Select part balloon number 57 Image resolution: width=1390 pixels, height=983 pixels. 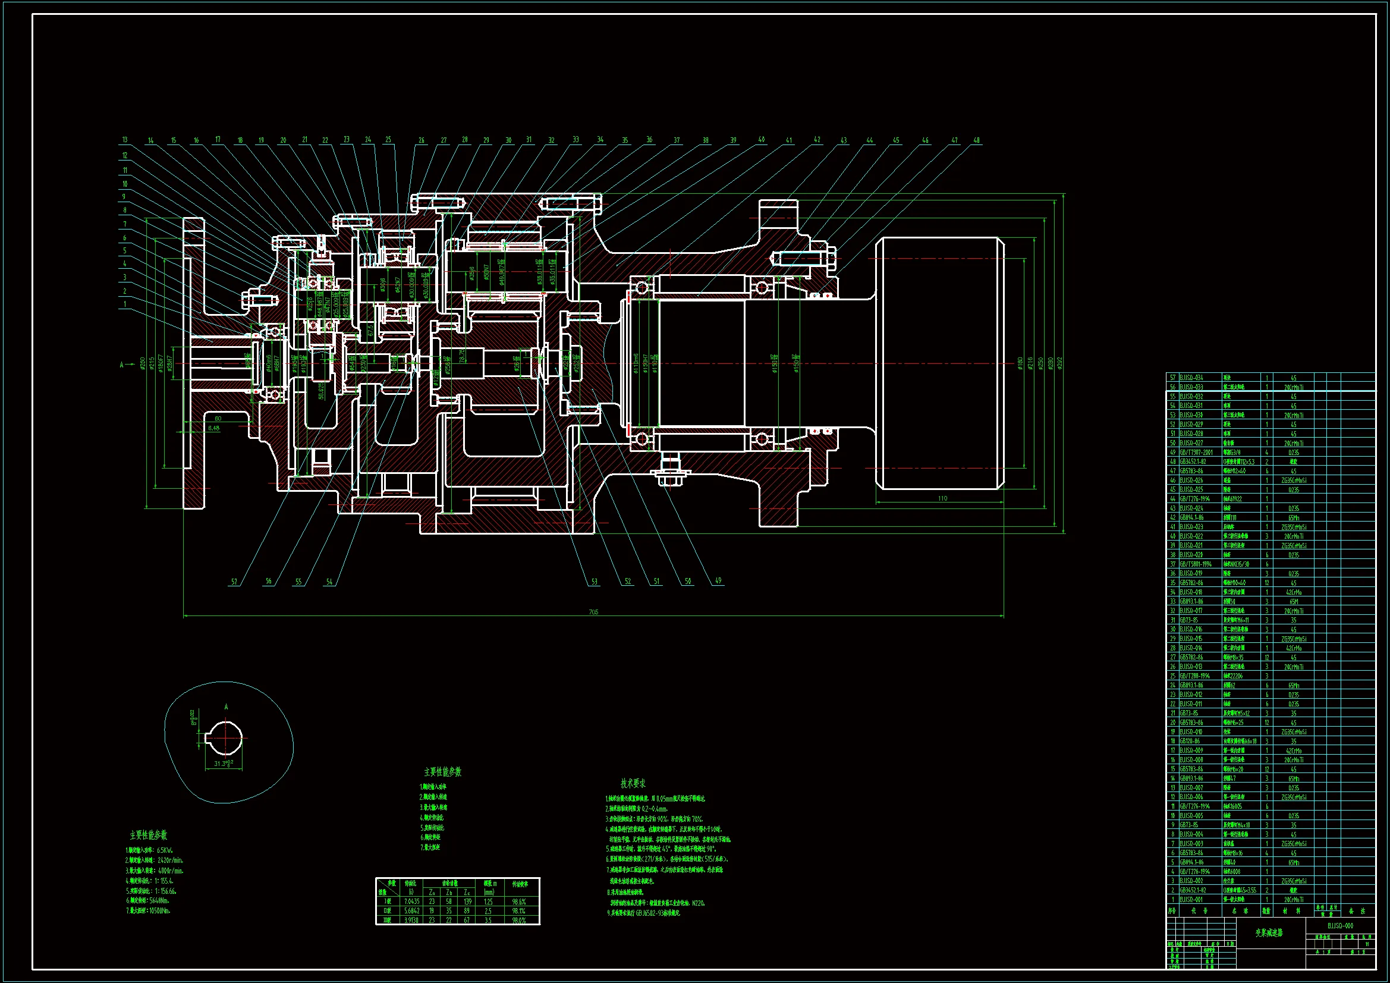[x=234, y=582]
